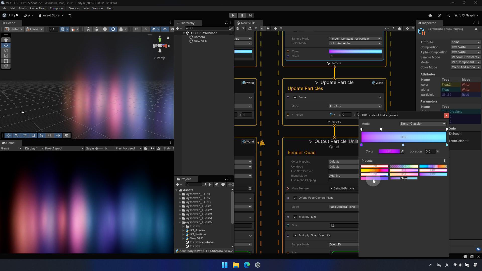
Task: Toggle Orient Face Camera Plane checkbox
Action: (x=295, y=198)
